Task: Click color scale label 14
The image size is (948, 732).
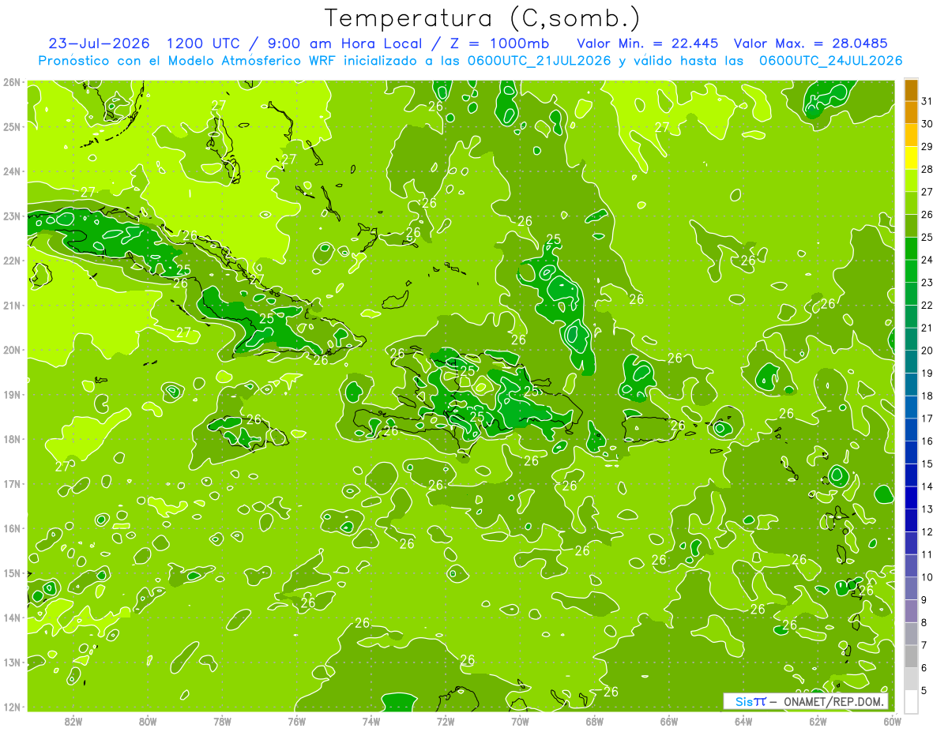Action: (x=927, y=486)
